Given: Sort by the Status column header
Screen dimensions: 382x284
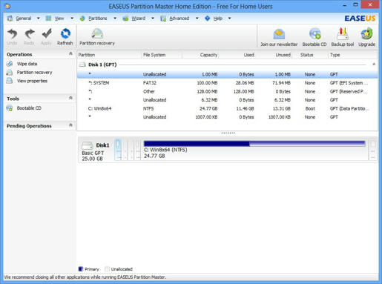Looking at the screenshot, I should [x=310, y=55].
